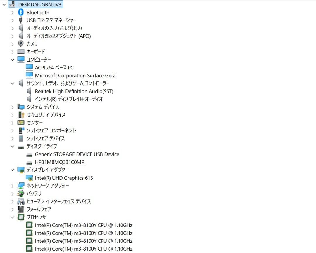The image size is (316, 253).
Task: Click the webcam icon for カメラ
Action: click(x=20, y=44)
